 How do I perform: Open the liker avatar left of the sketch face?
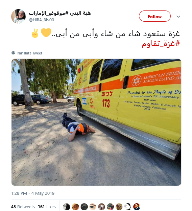[119, 207]
